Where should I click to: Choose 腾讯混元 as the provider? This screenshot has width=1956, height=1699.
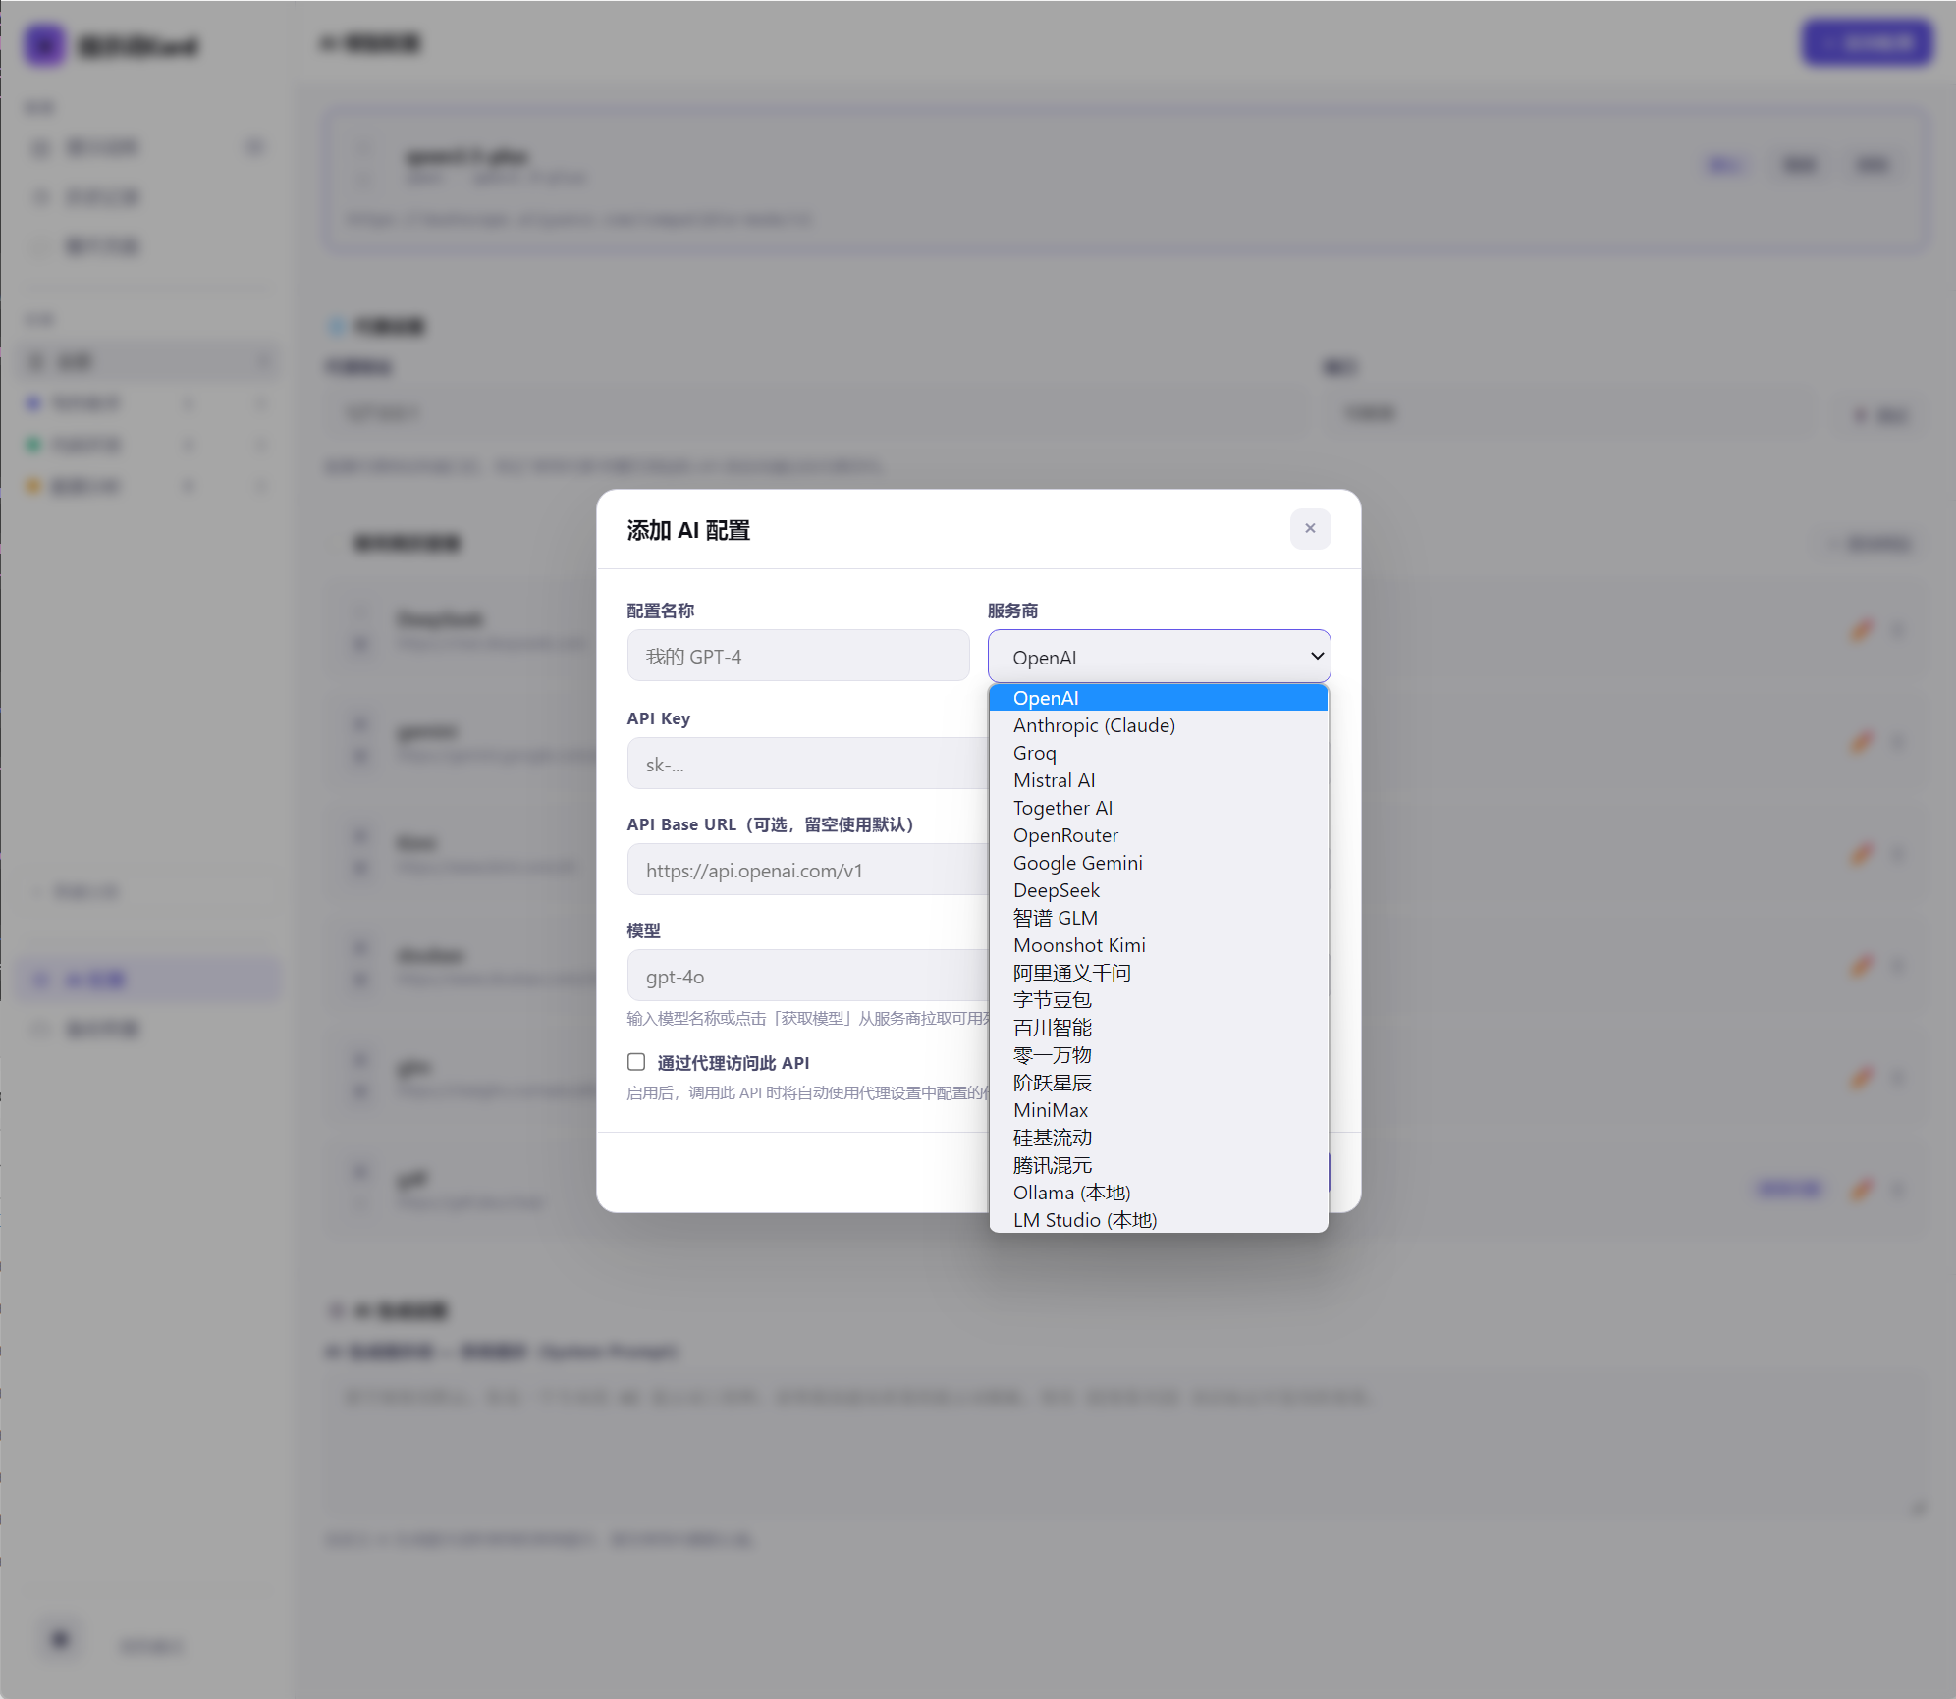click(1159, 1165)
